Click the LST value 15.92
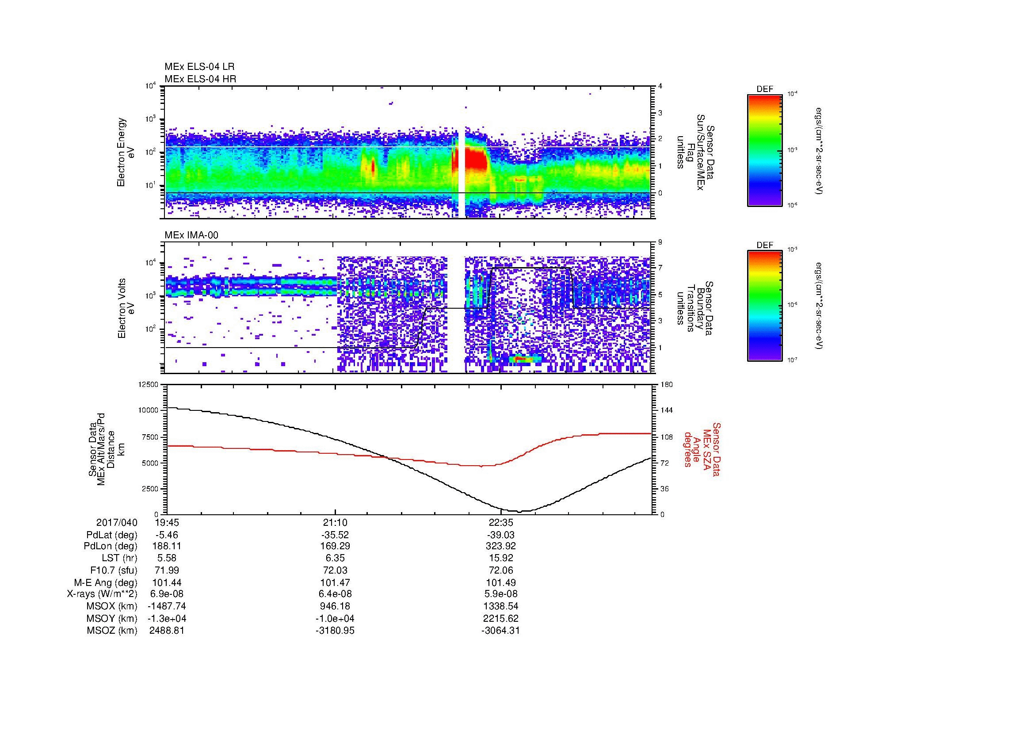 click(501, 559)
